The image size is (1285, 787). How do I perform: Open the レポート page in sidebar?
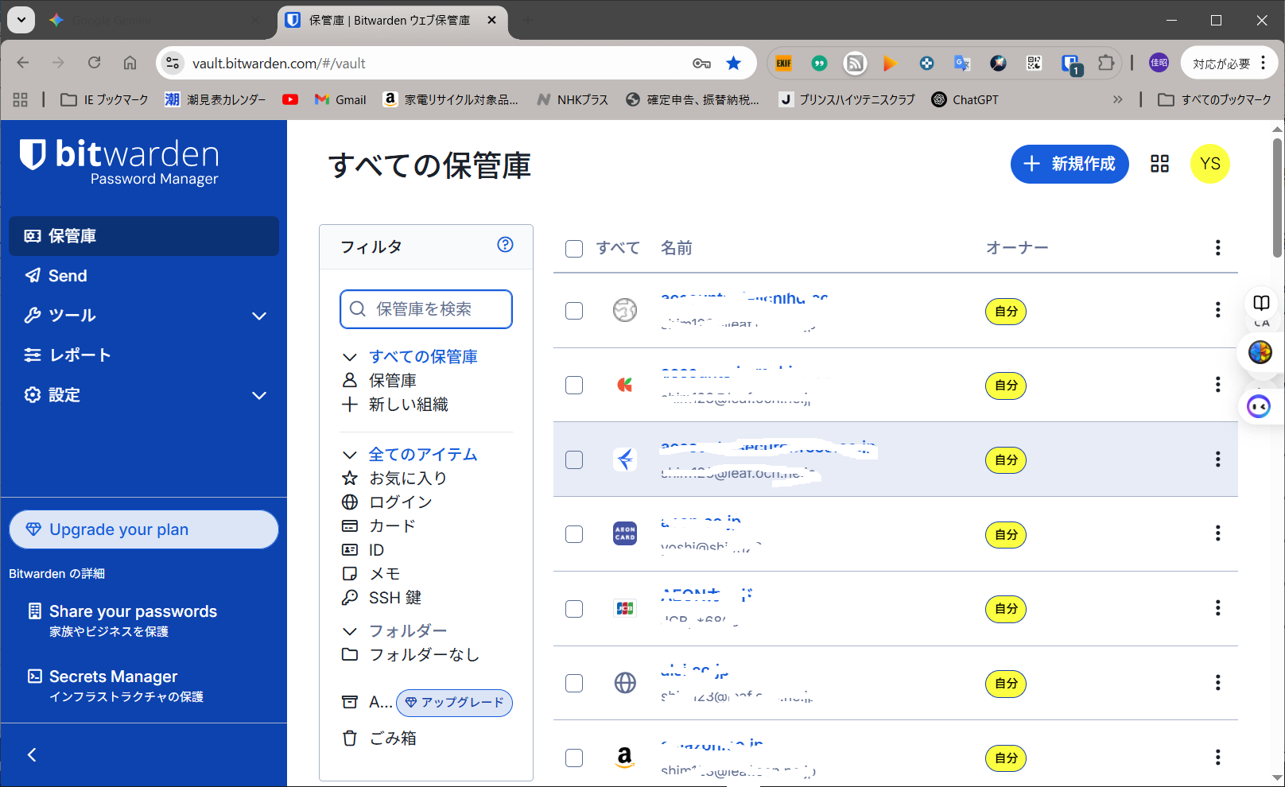click(x=80, y=355)
